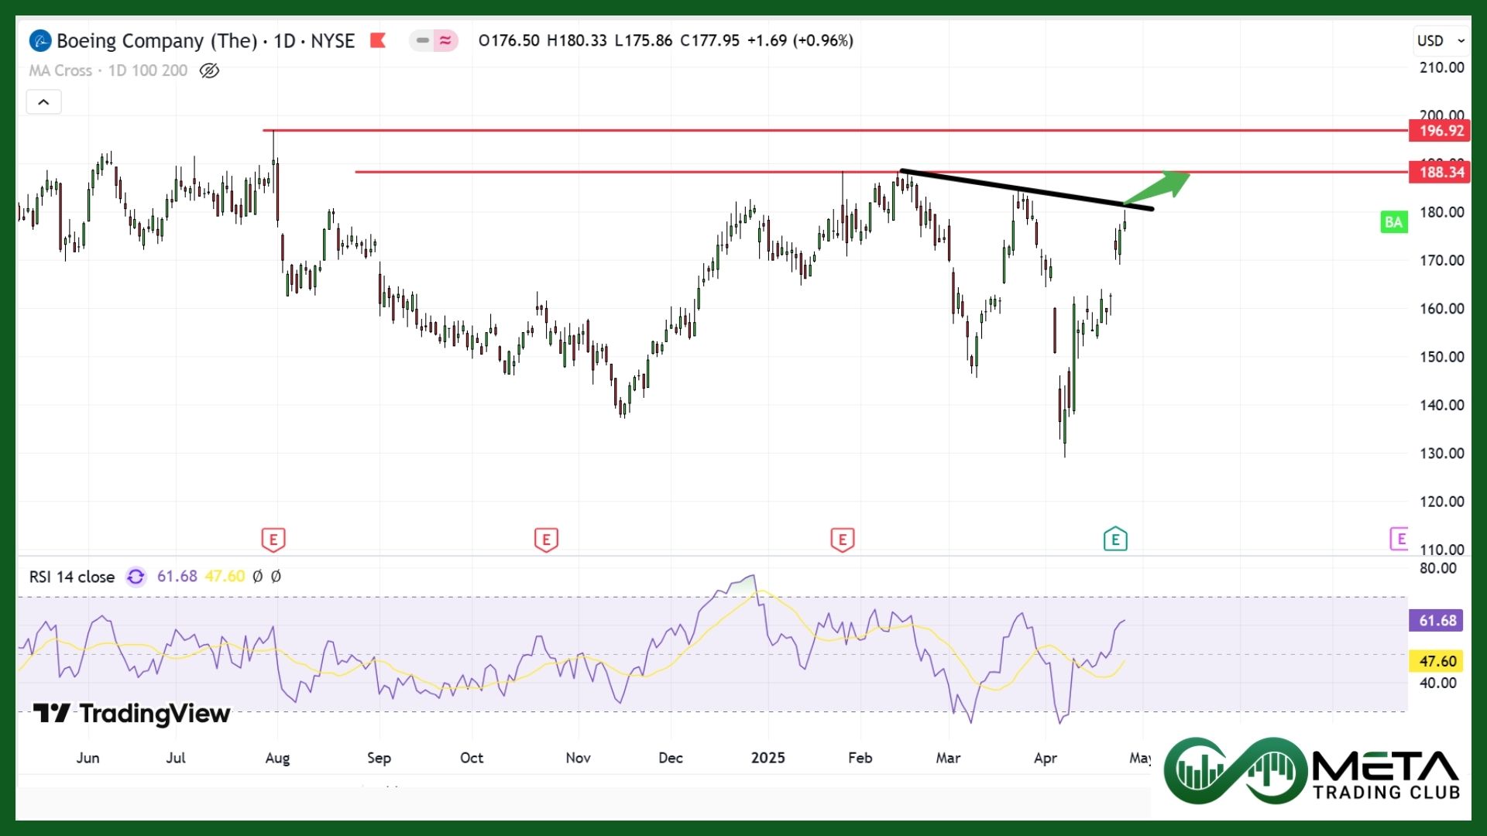The image size is (1487, 836).
Task: Click the Boeing Company (The) symbol title
Action: tap(157, 40)
